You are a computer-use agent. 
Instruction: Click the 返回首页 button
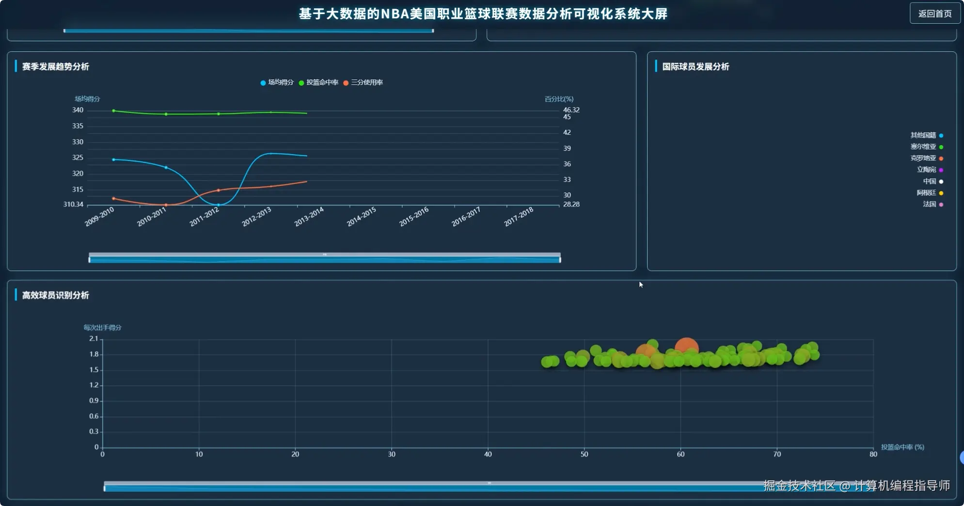pyautogui.click(x=934, y=14)
